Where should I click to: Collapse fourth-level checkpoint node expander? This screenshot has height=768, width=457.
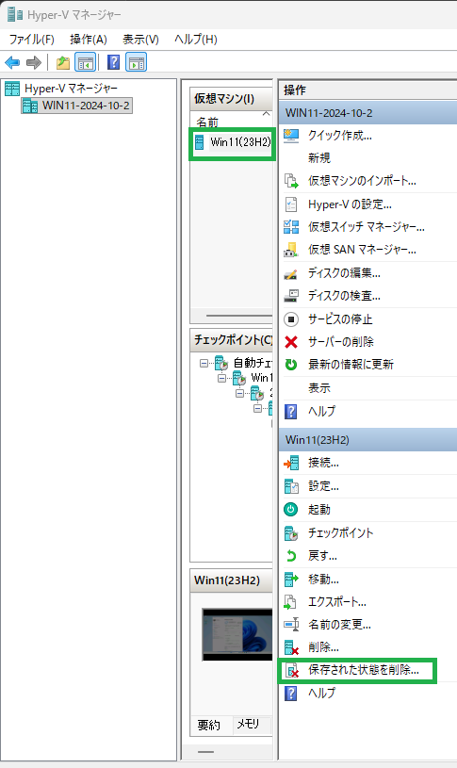tap(257, 408)
